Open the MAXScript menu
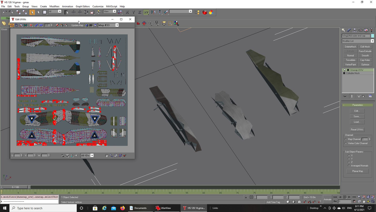 coord(111,6)
